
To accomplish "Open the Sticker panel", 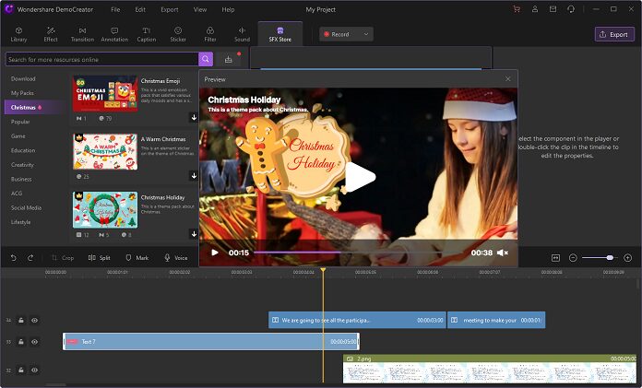I will click(178, 34).
